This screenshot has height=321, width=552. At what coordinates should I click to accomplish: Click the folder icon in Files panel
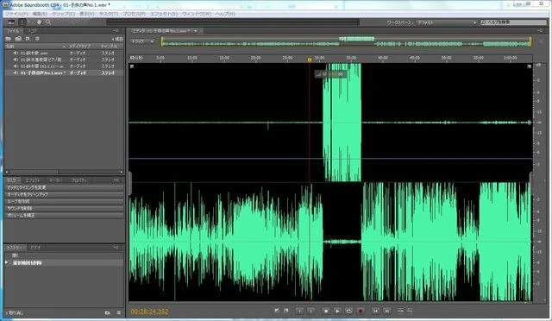click(9, 39)
